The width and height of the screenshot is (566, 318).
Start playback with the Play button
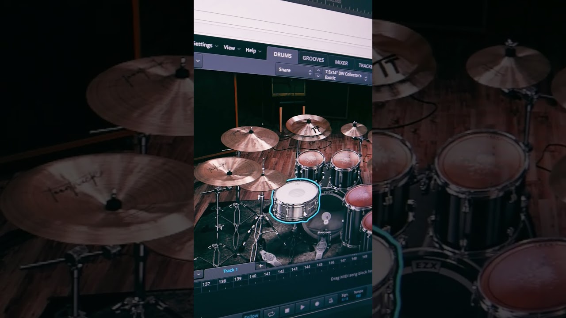click(x=302, y=307)
